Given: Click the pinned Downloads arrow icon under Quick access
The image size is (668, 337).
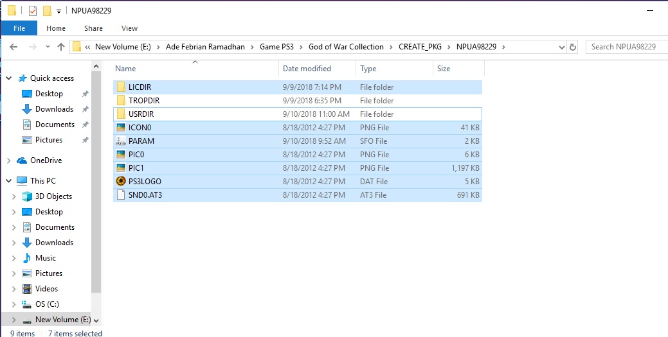Looking at the screenshot, I should point(27,109).
